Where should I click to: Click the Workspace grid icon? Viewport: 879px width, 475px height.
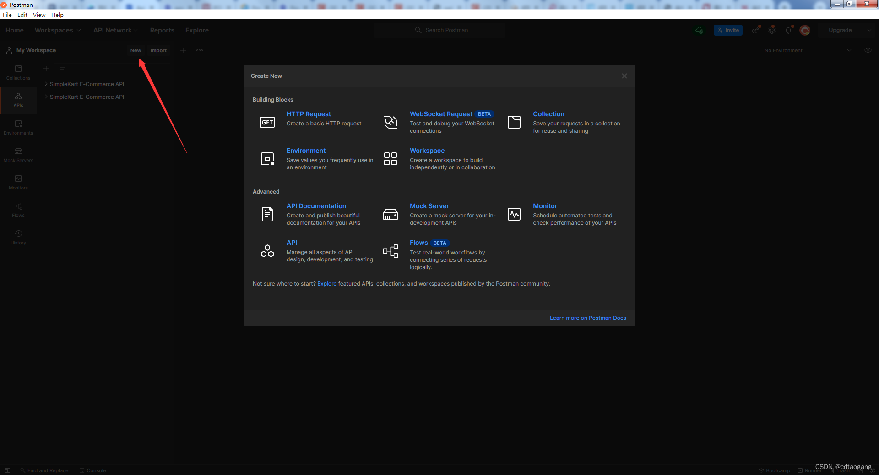click(391, 159)
